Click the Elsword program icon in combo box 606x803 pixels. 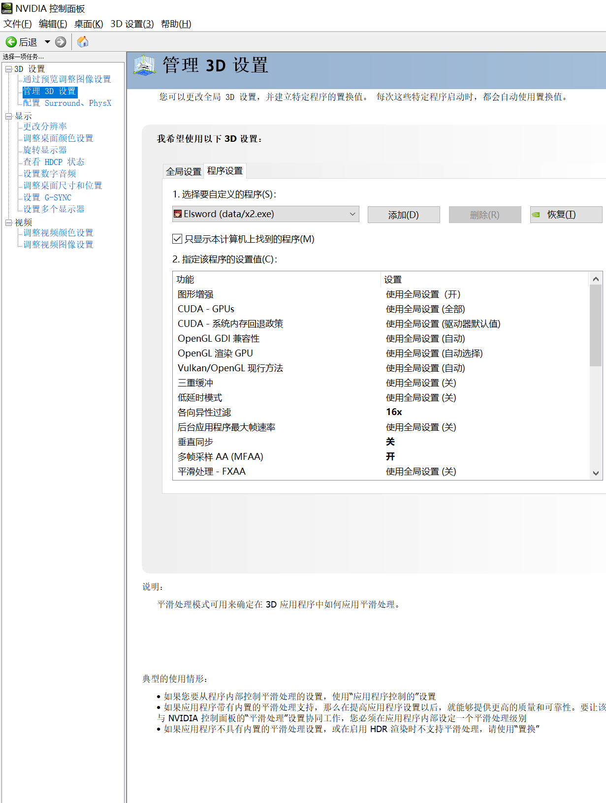(x=178, y=214)
